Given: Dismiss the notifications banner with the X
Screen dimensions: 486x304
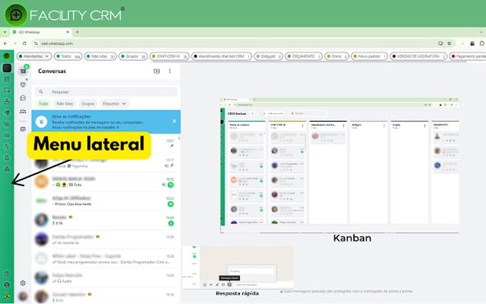Looking at the screenshot, I should click(x=174, y=121).
